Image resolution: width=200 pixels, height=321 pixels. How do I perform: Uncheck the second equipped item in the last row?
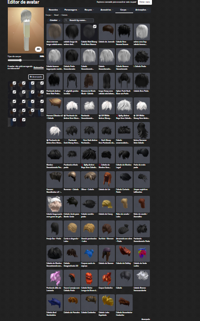coord(23,119)
